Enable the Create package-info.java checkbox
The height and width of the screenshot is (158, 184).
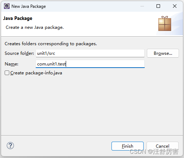[7, 73]
